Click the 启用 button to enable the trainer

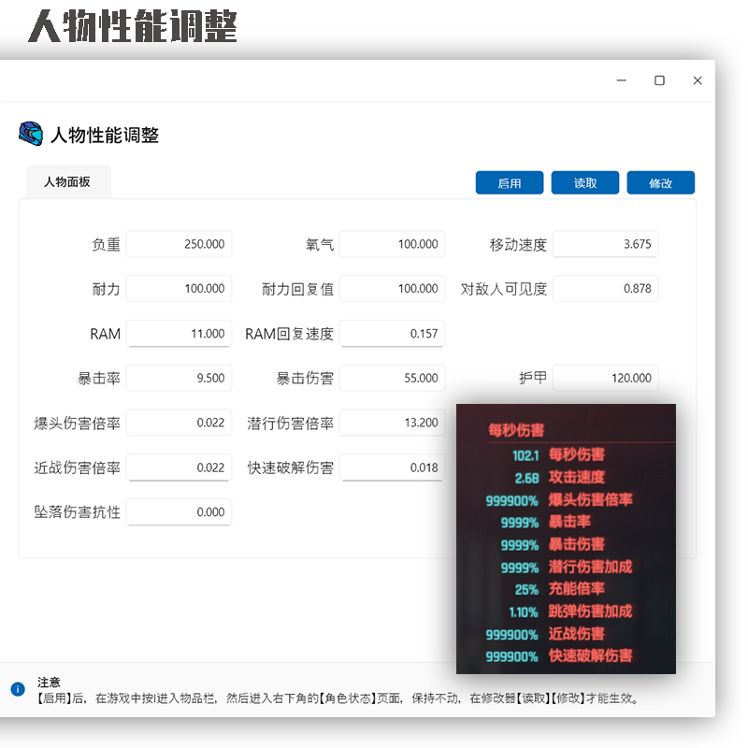tap(509, 182)
